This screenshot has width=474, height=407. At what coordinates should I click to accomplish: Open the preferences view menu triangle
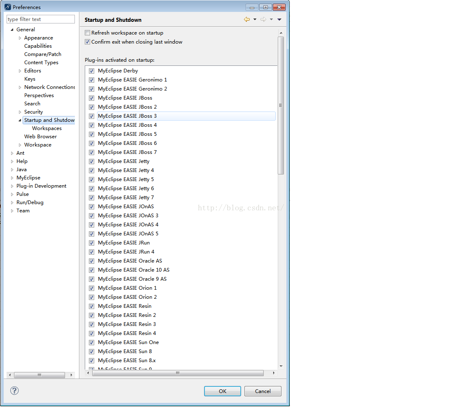[x=279, y=19]
